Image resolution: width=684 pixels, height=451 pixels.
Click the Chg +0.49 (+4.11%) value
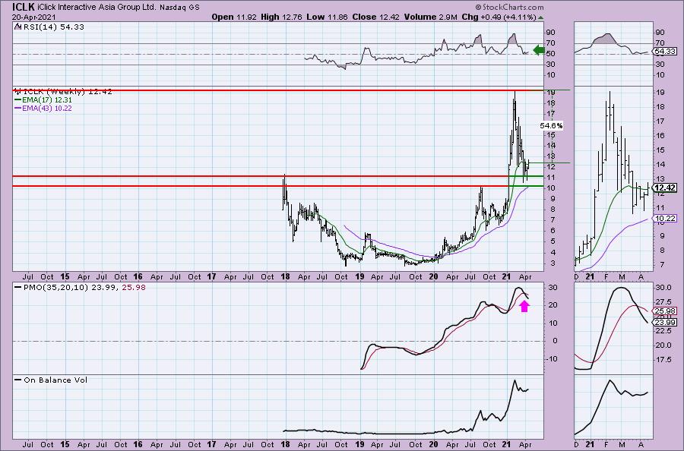pyautogui.click(x=499, y=17)
